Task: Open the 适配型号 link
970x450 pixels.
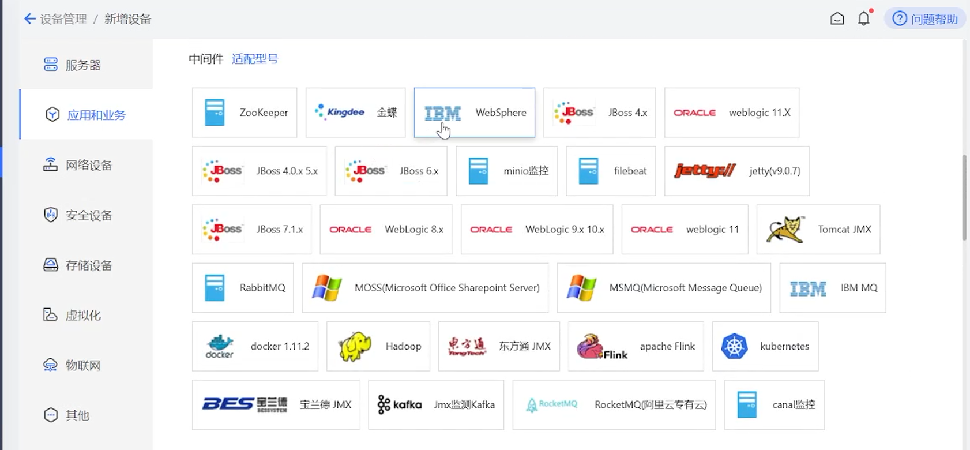Action: 254,59
